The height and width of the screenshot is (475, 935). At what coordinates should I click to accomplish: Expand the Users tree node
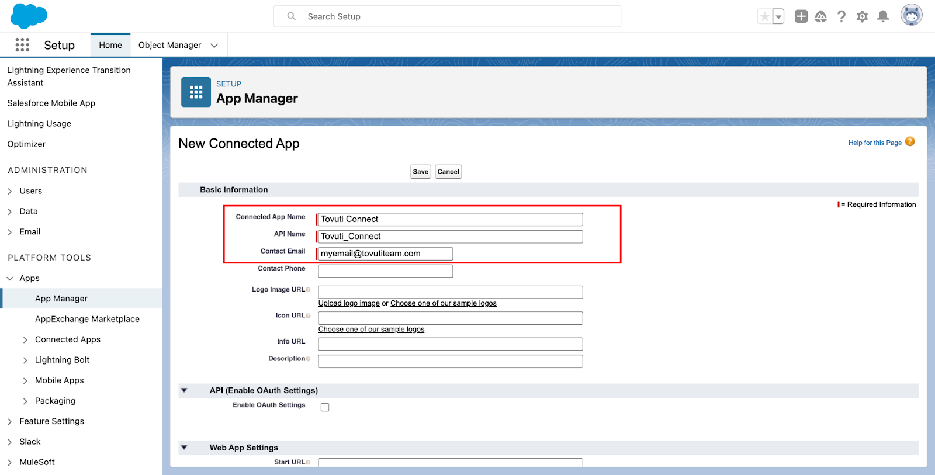click(x=9, y=191)
